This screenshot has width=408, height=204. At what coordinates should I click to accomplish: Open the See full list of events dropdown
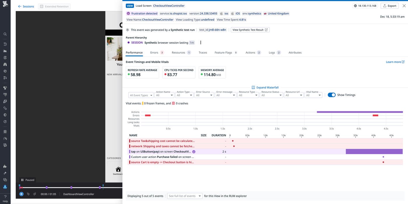[184, 196]
